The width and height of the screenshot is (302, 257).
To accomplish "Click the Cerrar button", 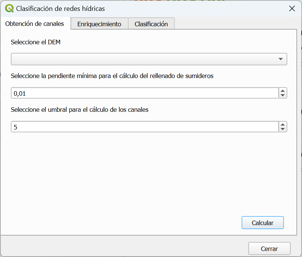I will tap(269, 248).
